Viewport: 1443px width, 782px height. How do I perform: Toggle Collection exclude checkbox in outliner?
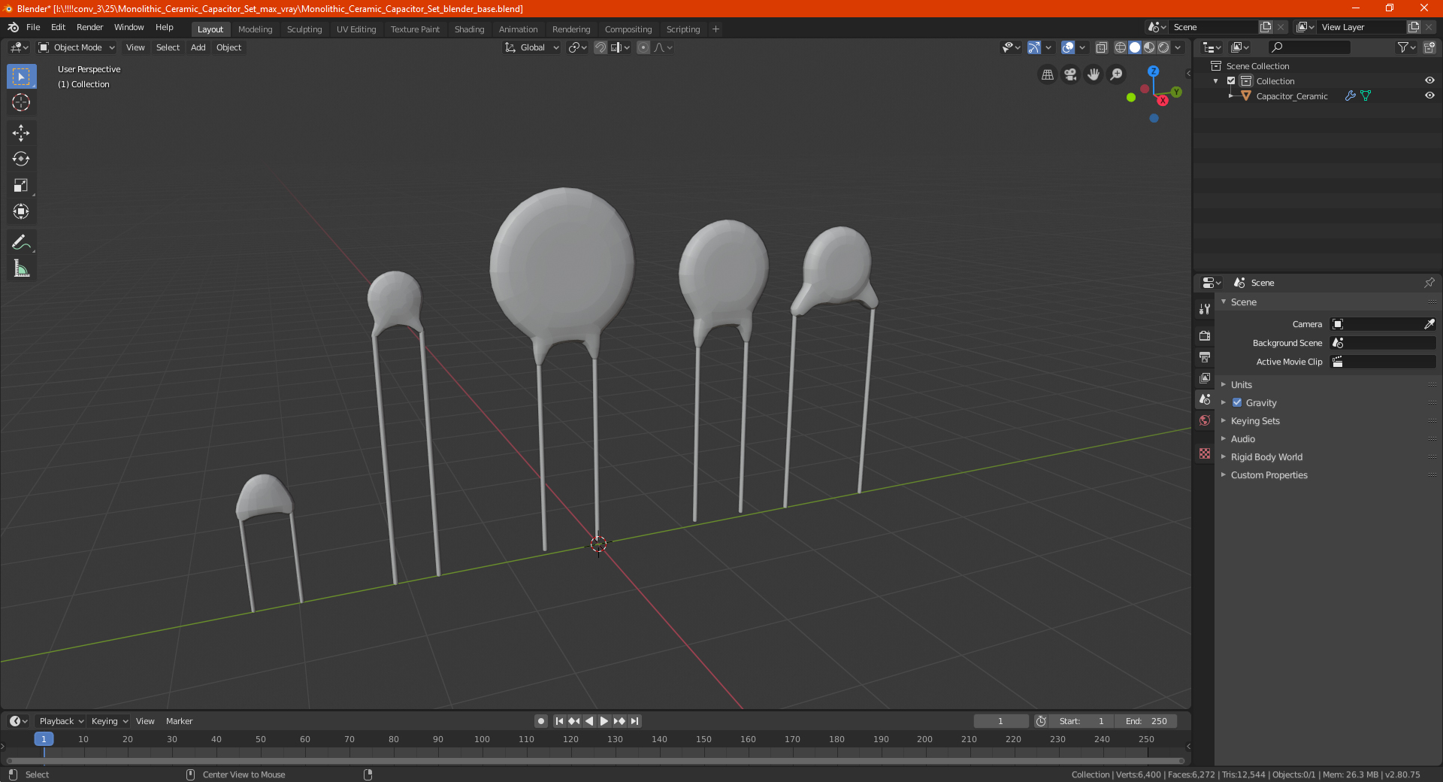point(1231,81)
